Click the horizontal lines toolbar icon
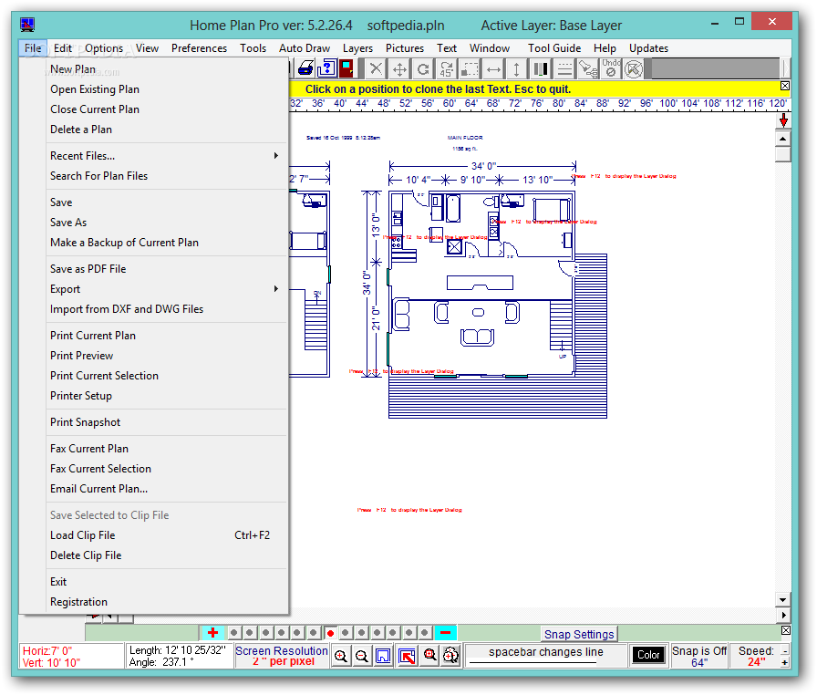The image size is (817, 695). 564,68
